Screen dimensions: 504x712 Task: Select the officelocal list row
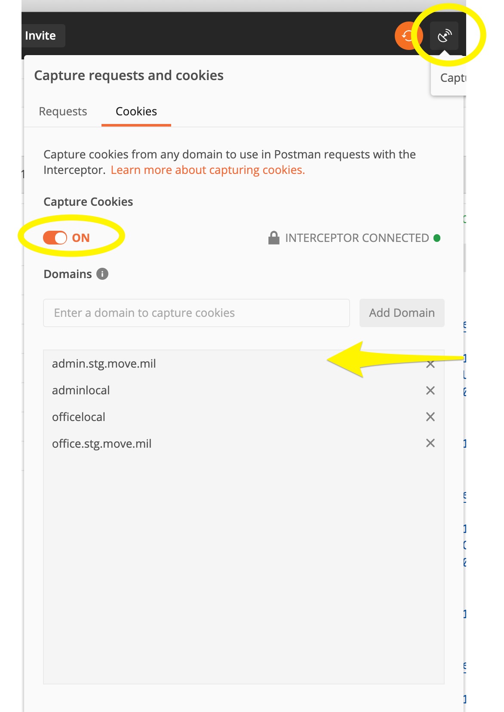pos(172,417)
